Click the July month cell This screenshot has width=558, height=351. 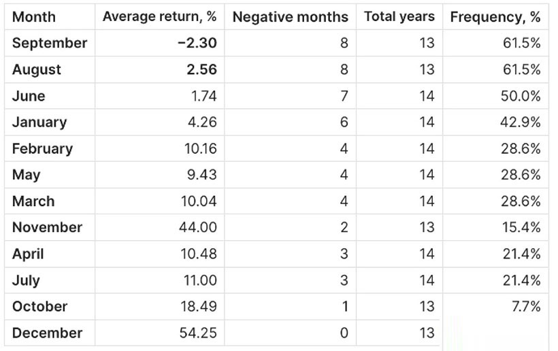(x=26, y=280)
